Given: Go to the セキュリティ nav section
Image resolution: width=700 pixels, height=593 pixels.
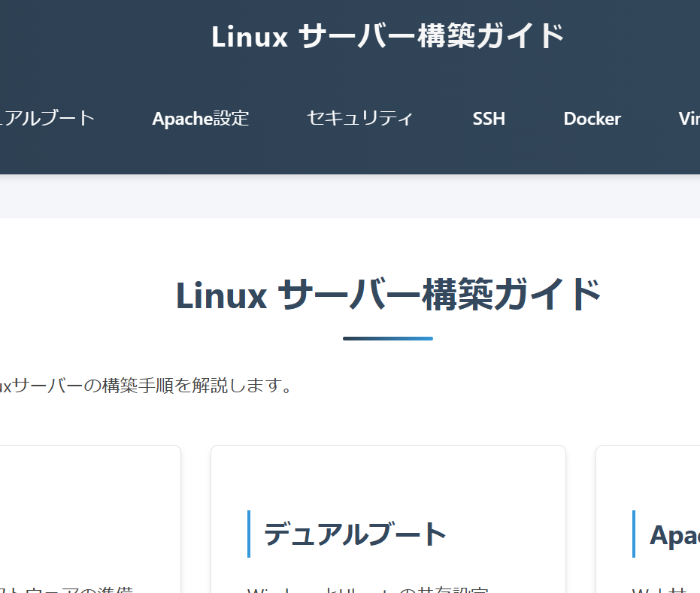Looking at the screenshot, I should click(x=359, y=119).
